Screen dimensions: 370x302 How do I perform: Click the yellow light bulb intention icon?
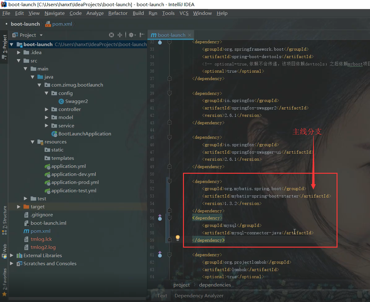[x=178, y=238]
